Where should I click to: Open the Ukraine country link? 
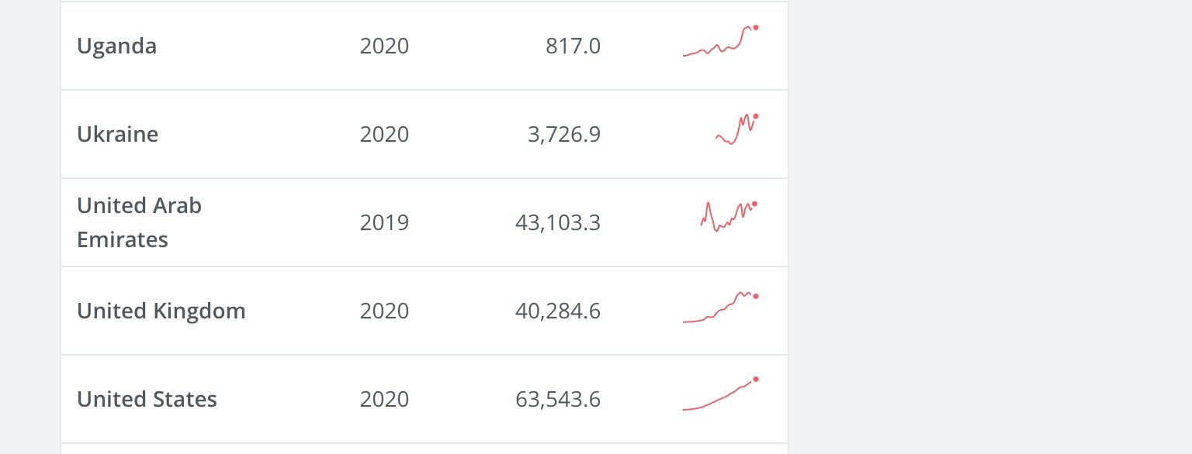click(117, 135)
